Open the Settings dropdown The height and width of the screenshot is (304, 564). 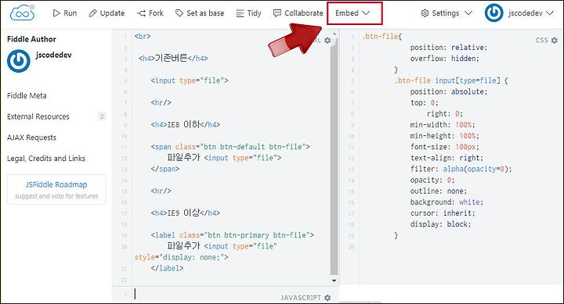(x=446, y=13)
